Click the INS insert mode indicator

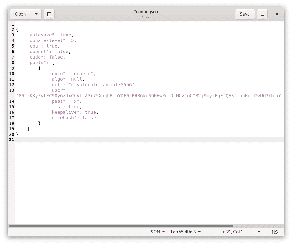274,232
